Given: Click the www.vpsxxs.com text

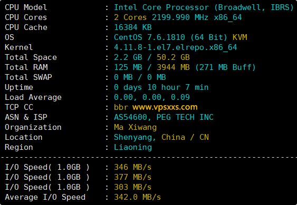Looking at the screenshot, I should 165,107.
